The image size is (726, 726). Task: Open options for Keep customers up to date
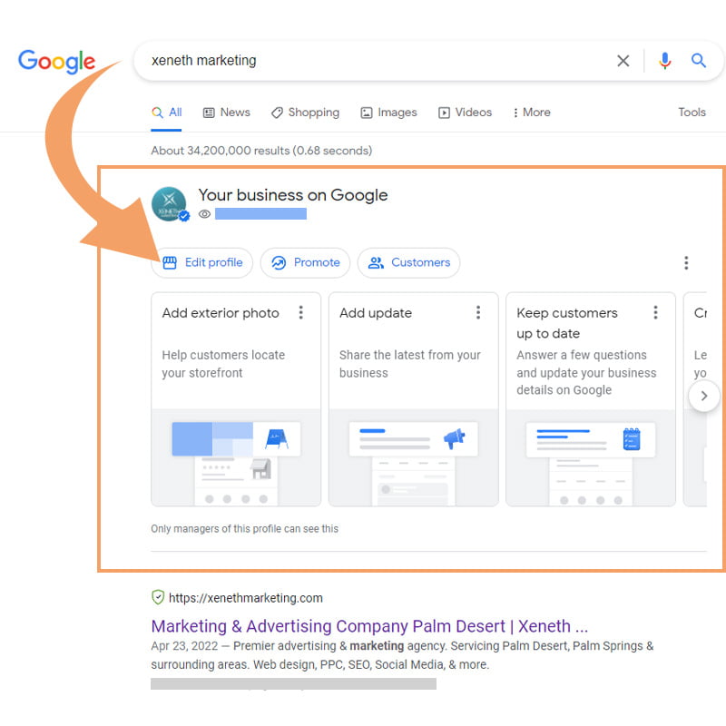click(655, 313)
